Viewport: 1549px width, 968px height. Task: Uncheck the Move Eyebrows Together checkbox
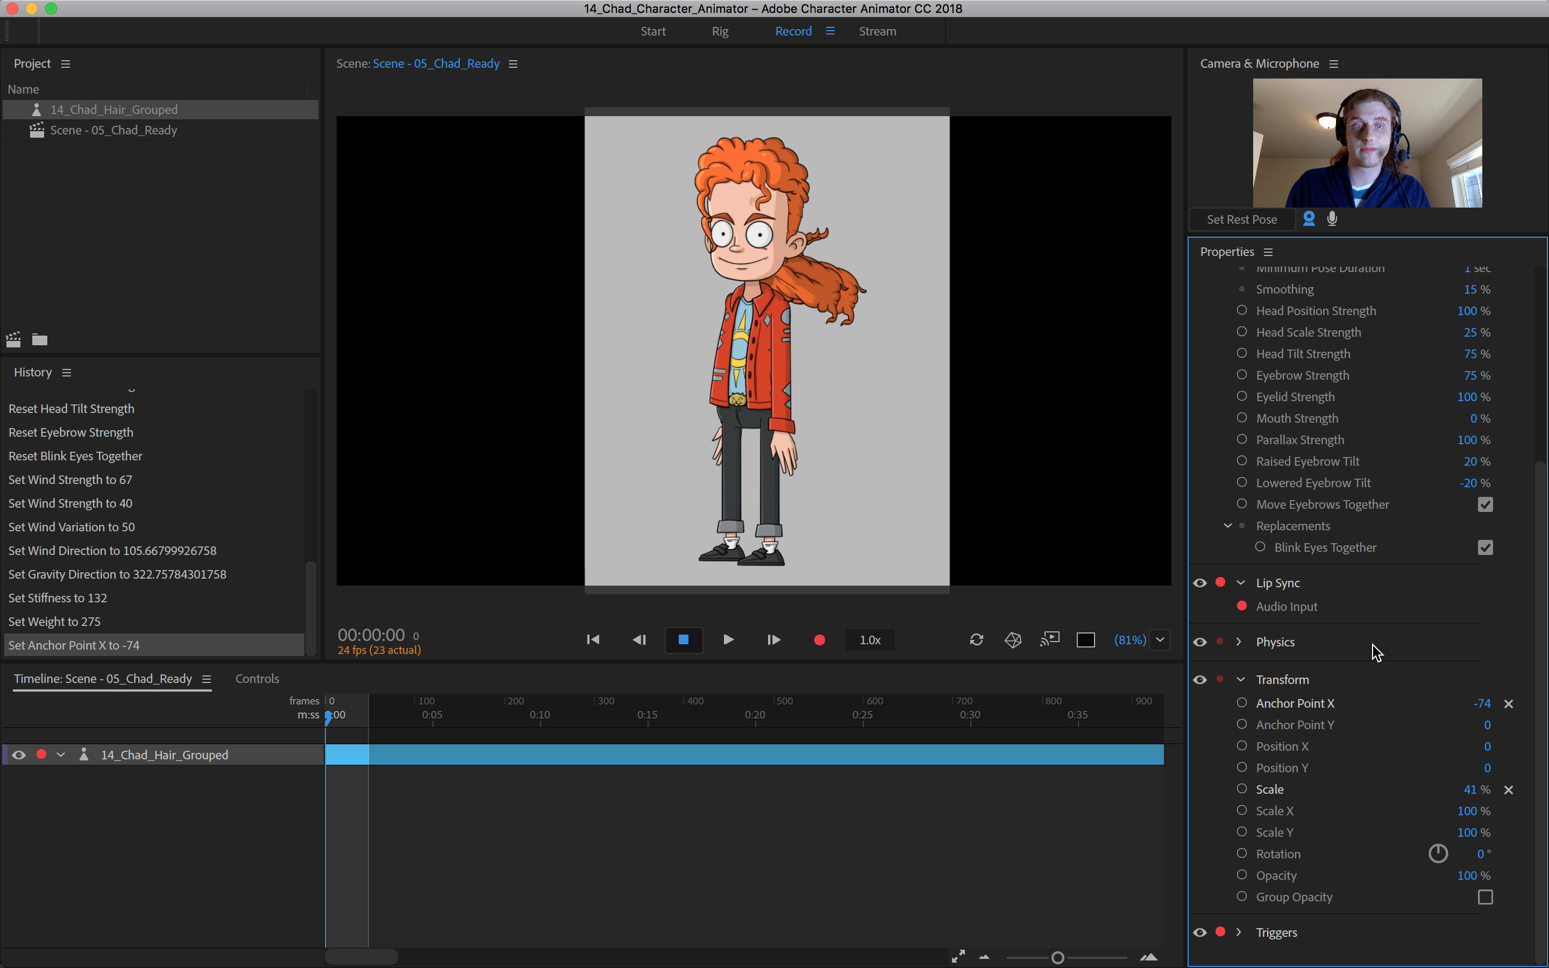pyautogui.click(x=1485, y=504)
